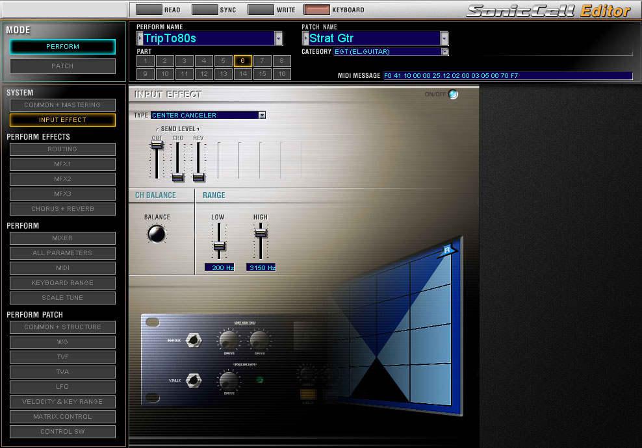Open the MFX2 page
Screen dimensions: 642x448
click(x=62, y=179)
